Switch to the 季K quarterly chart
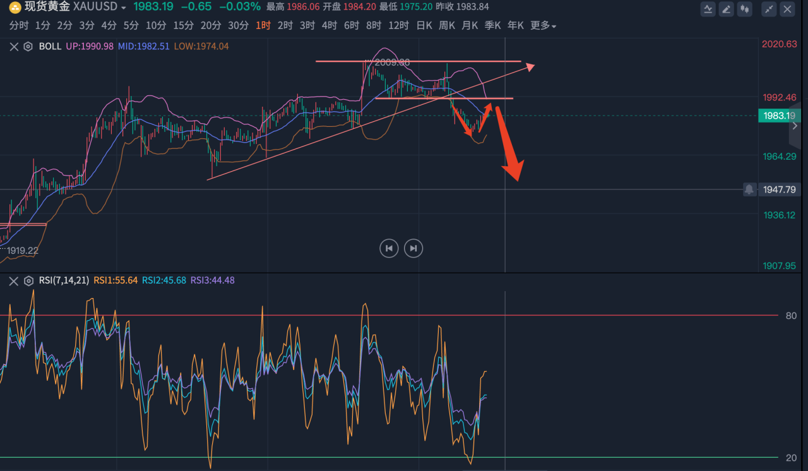 [492, 26]
